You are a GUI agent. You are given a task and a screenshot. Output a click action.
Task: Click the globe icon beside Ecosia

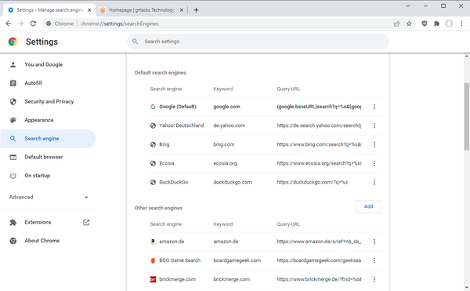153,163
